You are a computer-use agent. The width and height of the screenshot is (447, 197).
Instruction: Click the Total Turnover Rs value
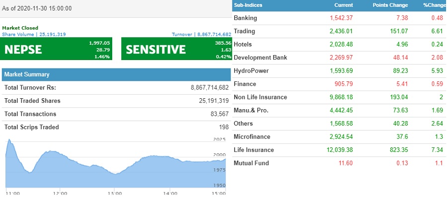(x=210, y=88)
